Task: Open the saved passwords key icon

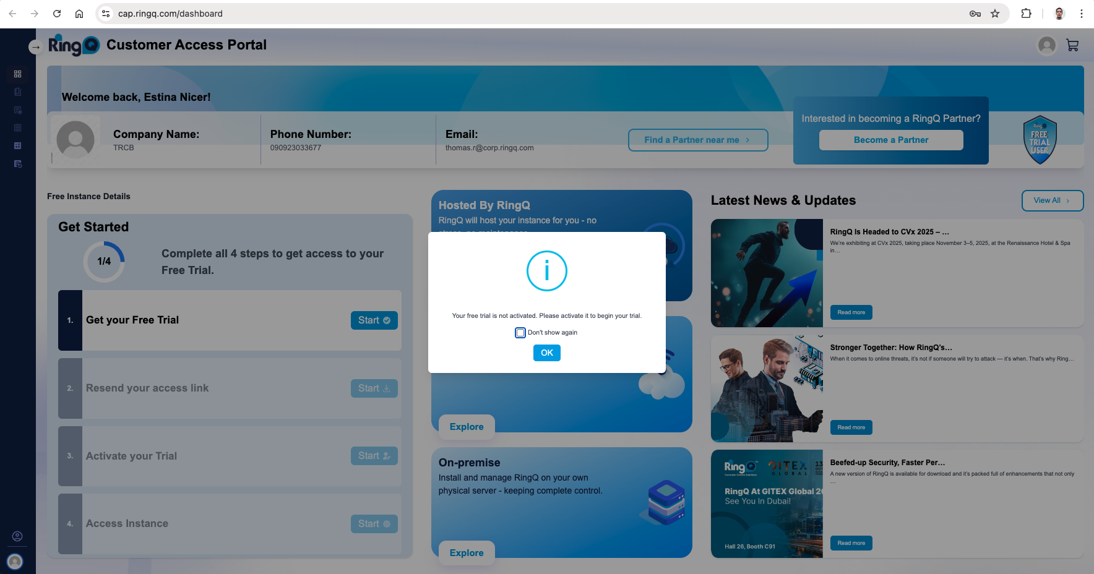Action: (975, 14)
